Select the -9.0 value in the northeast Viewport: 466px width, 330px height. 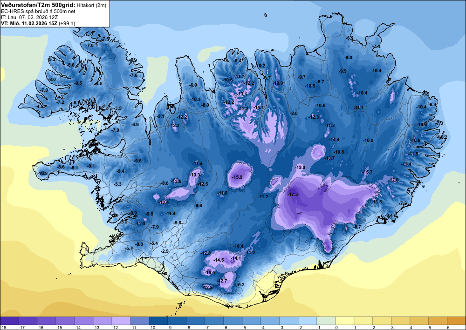coord(348,58)
